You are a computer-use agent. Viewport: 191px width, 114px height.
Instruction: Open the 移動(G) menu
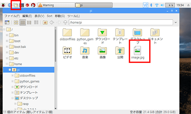click(x=60, y=16)
